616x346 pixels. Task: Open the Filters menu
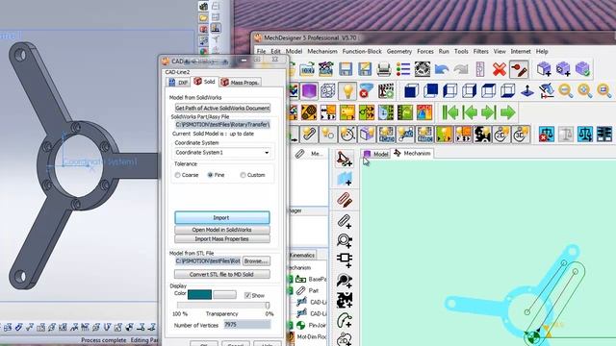click(x=480, y=51)
